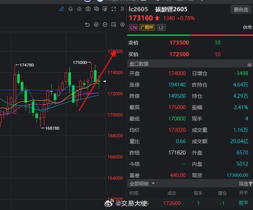Zoom in the candlestick chart
This screenshot has height=210, width=253.
pyautogui.click(x=96, y=25)
